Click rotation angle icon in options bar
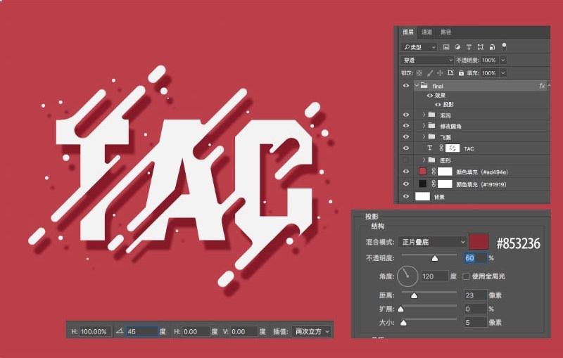 pos(120,331)
